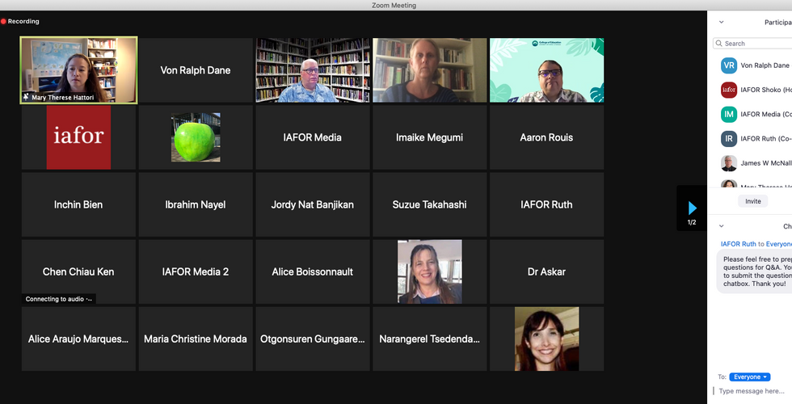Viewport: 792px width, 404px height.
Task: Click the pin icon on Mary Therese Hattori's video
Action: [26, 97]
